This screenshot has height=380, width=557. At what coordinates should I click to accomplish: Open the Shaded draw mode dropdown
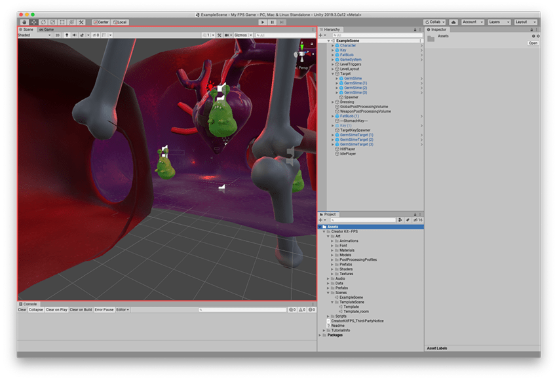35,35
